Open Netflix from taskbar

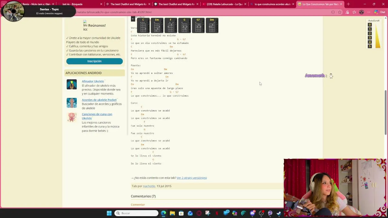point(217,213)
